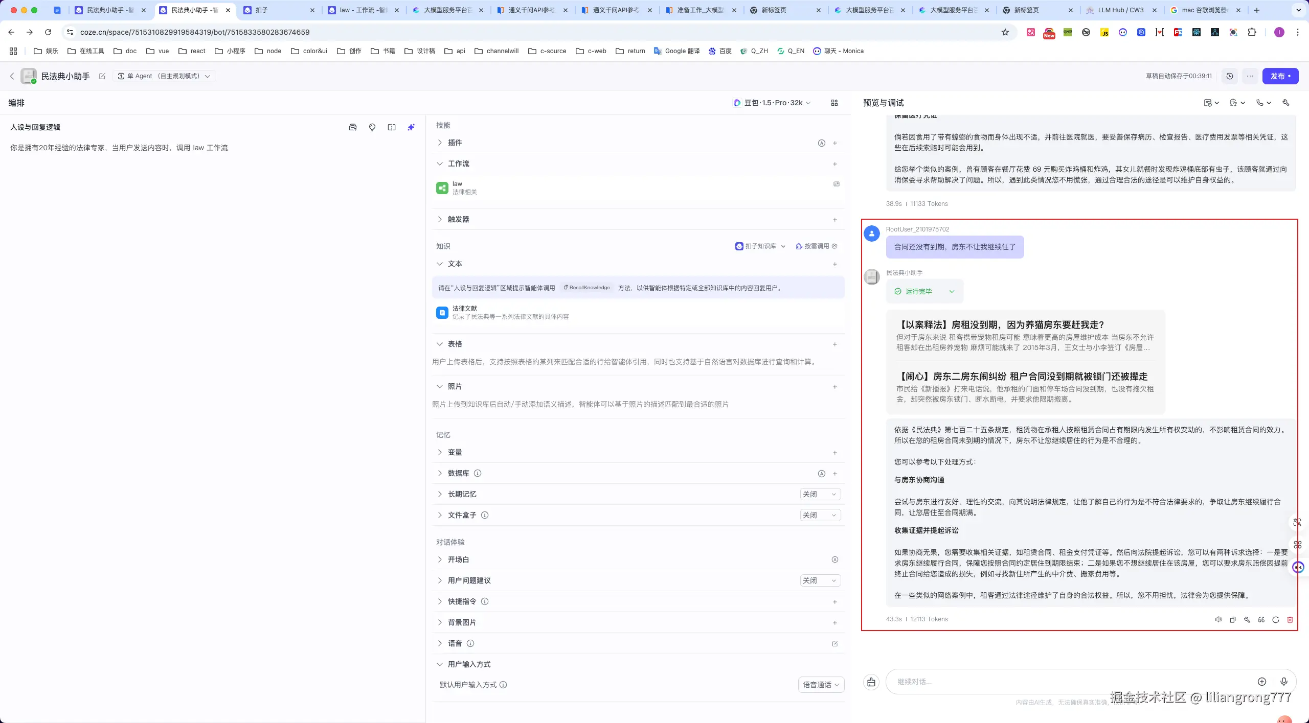Click the delete message trash icon
Viewport: 1309px width, 723px height.
pos(1290,619)
